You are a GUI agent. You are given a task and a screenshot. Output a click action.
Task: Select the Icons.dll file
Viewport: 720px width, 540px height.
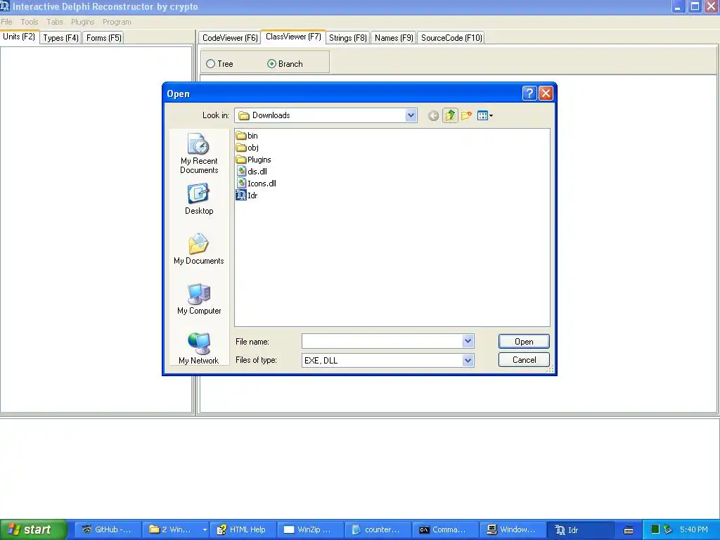[256, 184]
